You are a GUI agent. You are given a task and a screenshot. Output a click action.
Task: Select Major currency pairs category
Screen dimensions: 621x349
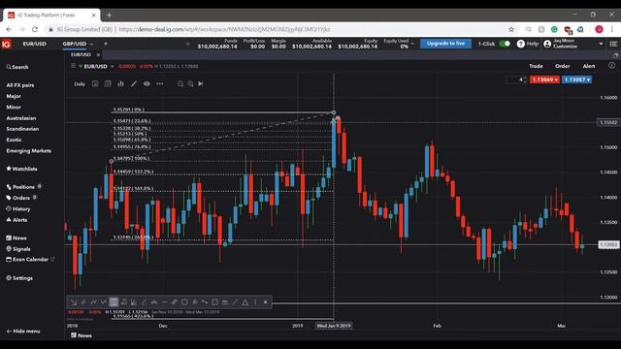coord(14,96)
